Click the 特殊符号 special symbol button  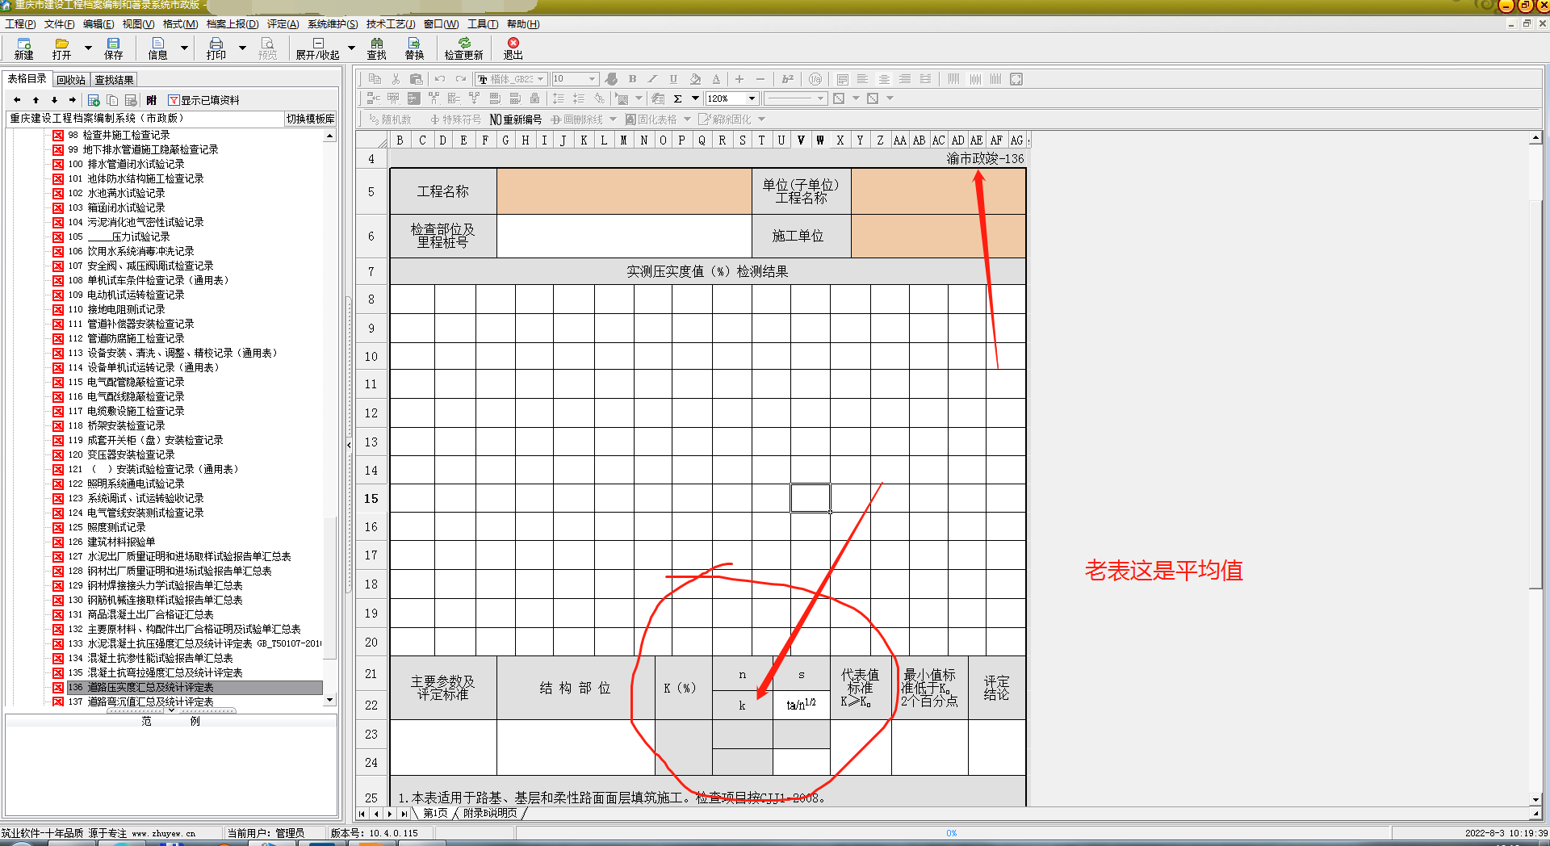pyautogui.click(x=455, y=119)
